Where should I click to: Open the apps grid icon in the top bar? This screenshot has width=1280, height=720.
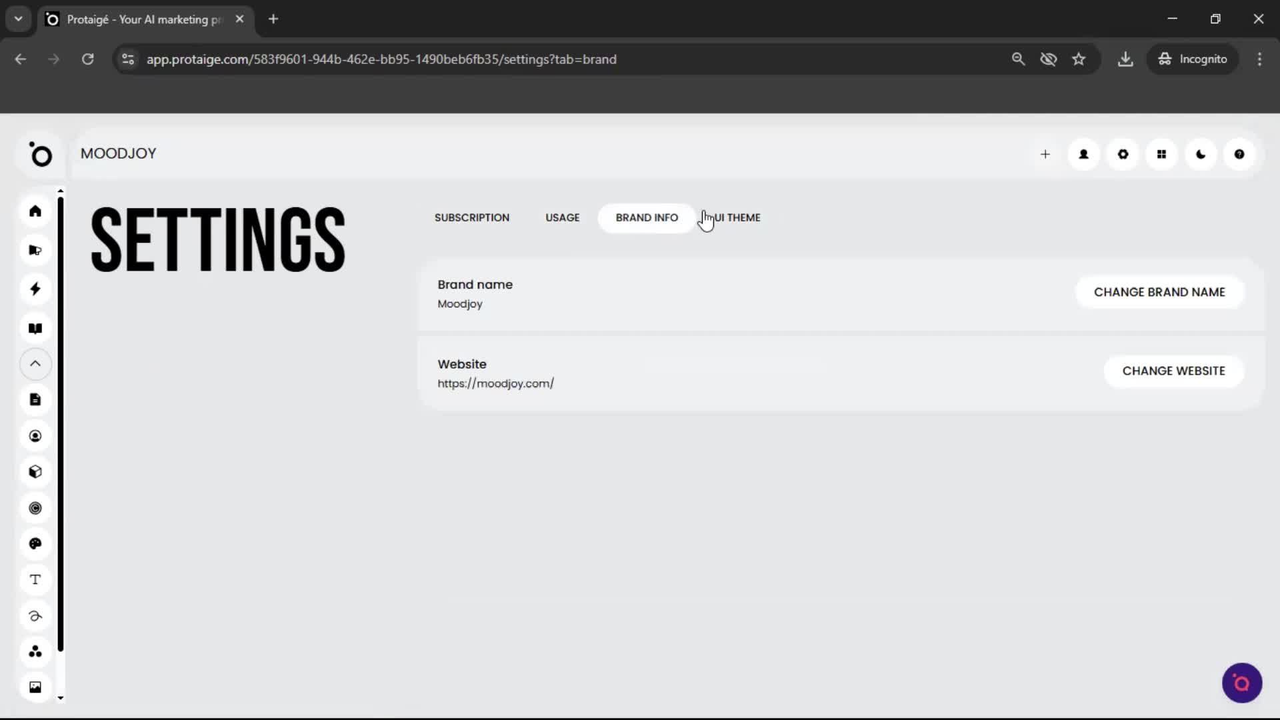click(x=1162, y=154)
